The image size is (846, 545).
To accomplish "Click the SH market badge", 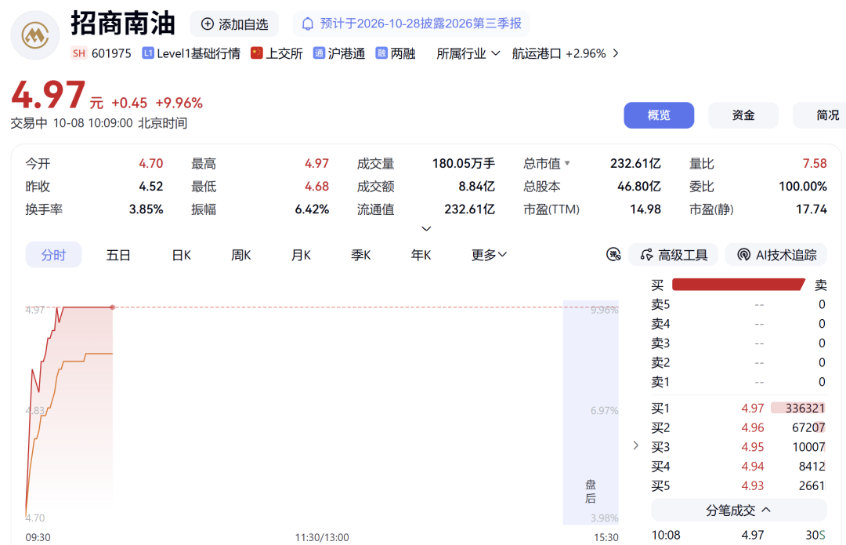I will coord(79,53).
